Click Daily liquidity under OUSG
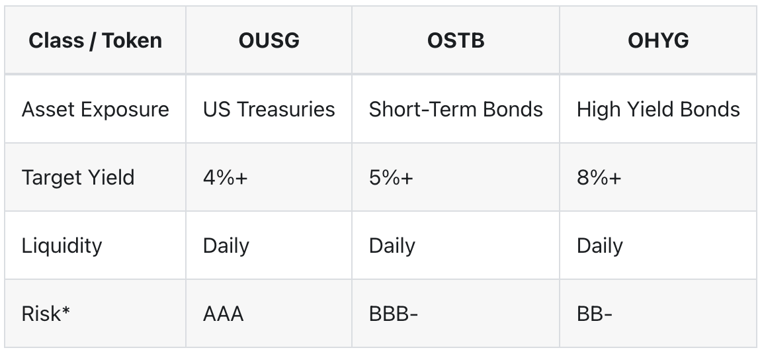 pyautogui.click(x=269, y=245)
